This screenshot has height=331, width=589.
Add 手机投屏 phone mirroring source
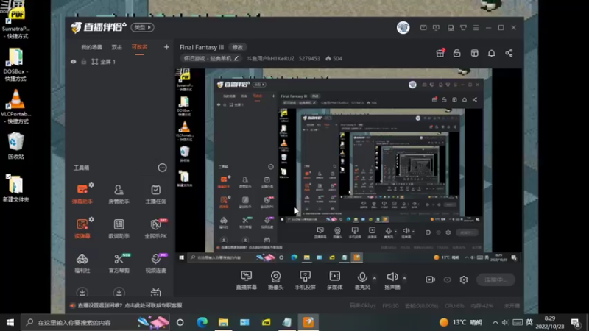305,280
